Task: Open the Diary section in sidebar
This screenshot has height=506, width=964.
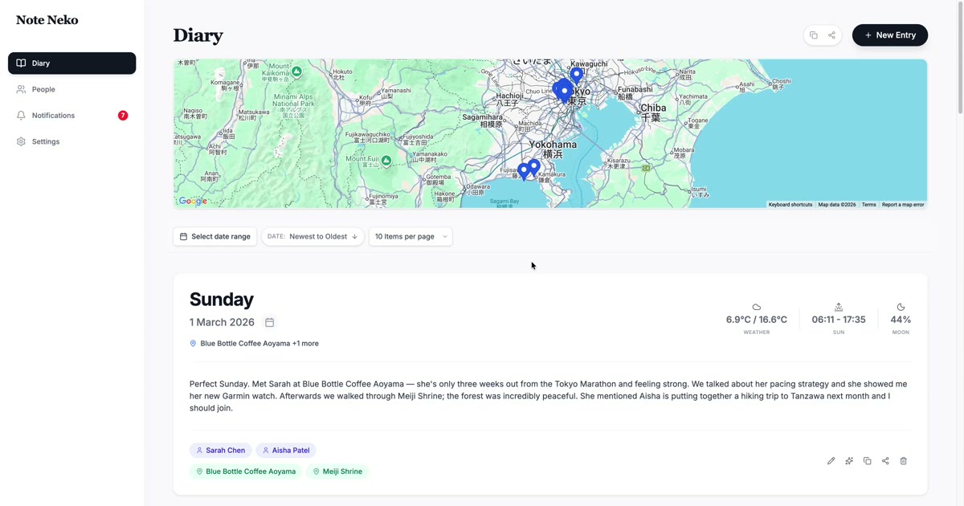Action: (71, 63)
